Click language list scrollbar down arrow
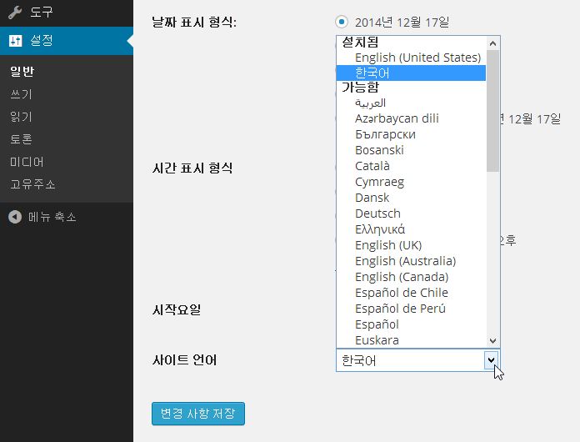 pyautogui.click(x=492, y=340)
